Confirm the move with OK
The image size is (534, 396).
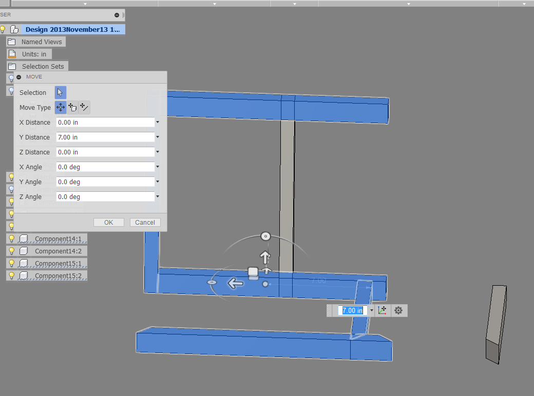pyautogui.click(x=109, y=223)
